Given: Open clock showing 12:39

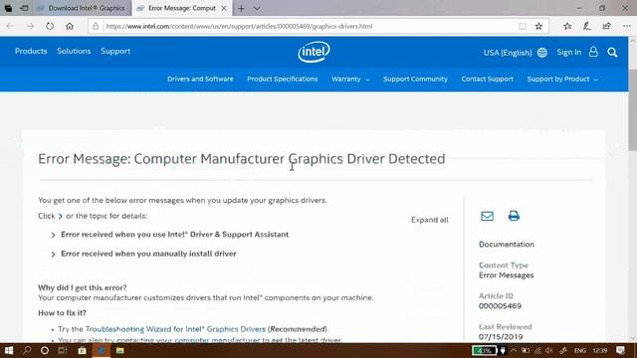Looking at the screenshot, I should pos(599,351).
